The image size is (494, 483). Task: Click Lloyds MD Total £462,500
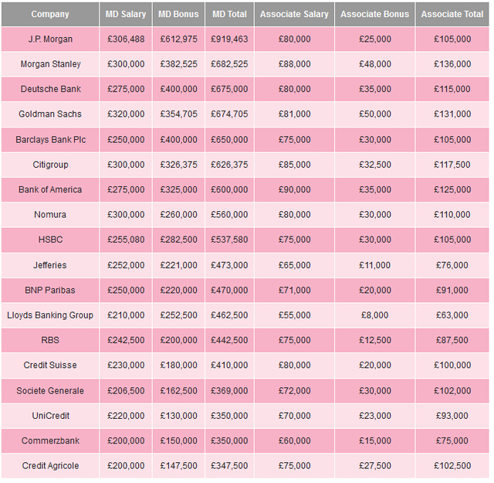(x=229, y=315)
